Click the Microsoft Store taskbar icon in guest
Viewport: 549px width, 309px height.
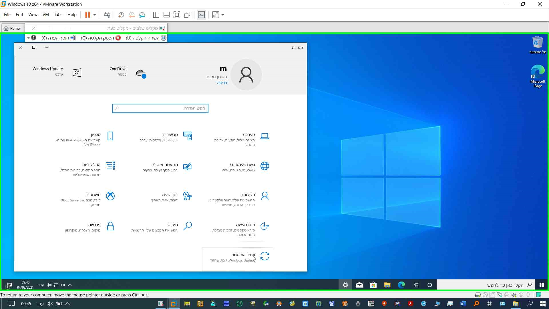click(x=373, y=285)
